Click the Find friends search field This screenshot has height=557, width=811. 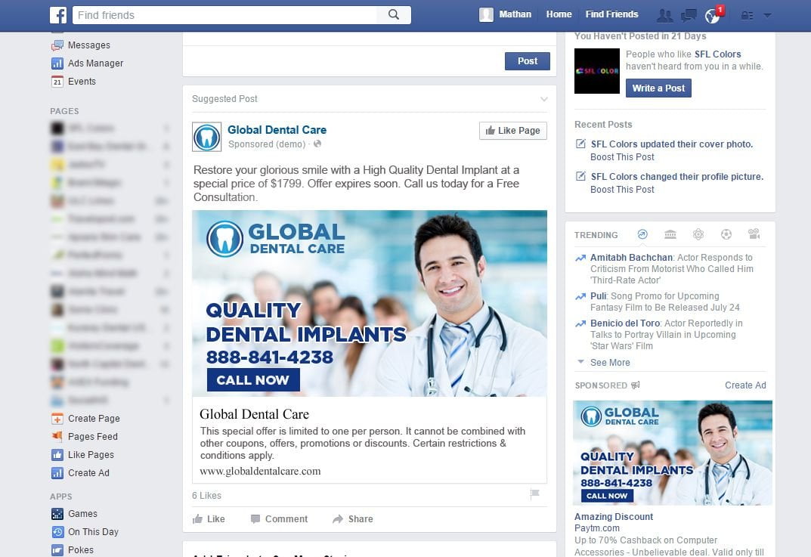tap(225, 15)
